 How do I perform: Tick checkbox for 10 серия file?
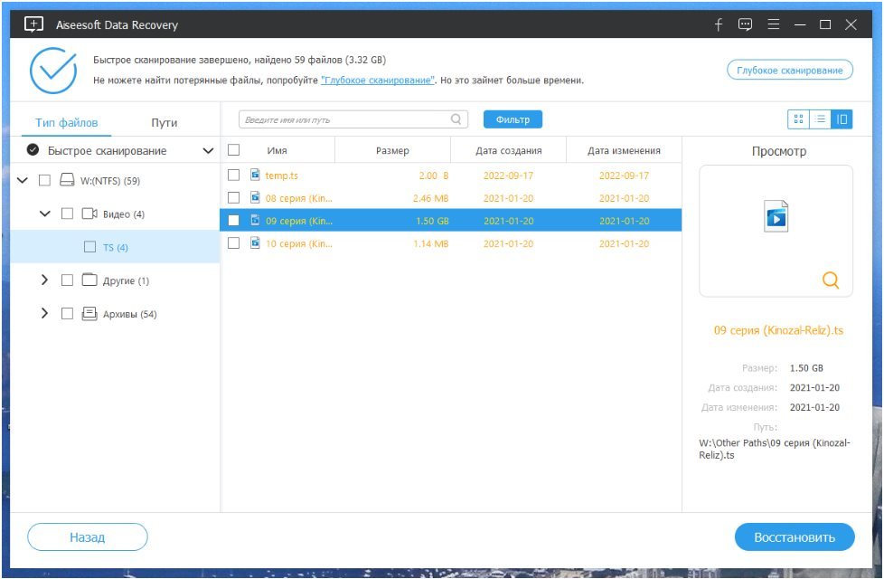pos(233,243)
